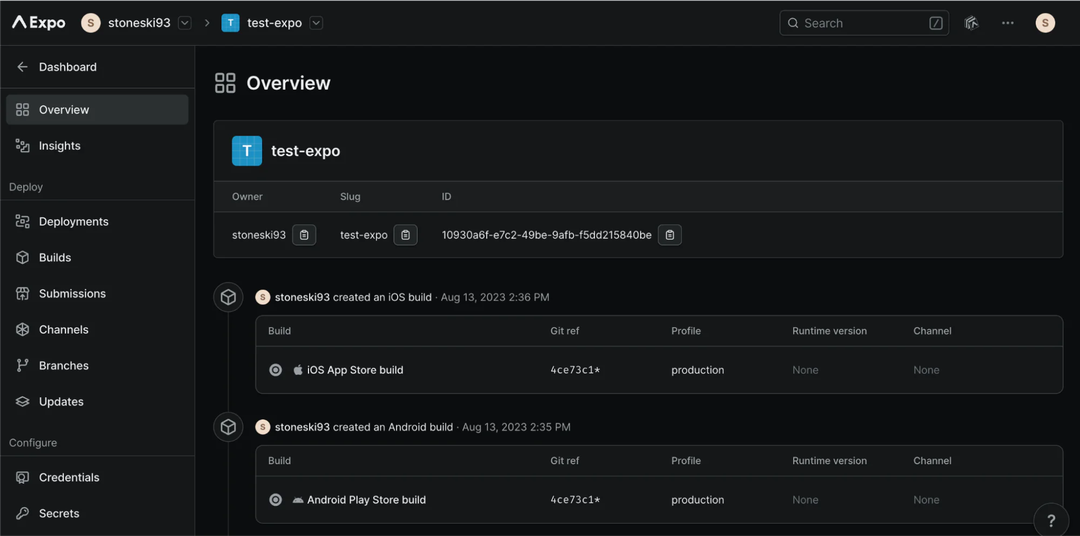Click the project ID text 10930a6f-e7c2…

click(547, 235)
